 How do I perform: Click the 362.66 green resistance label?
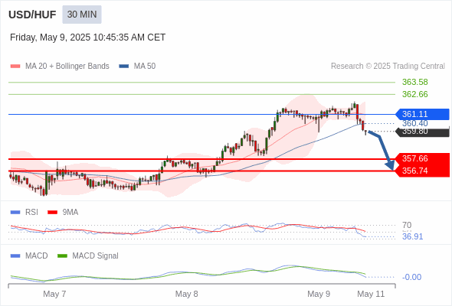point(414,94)
